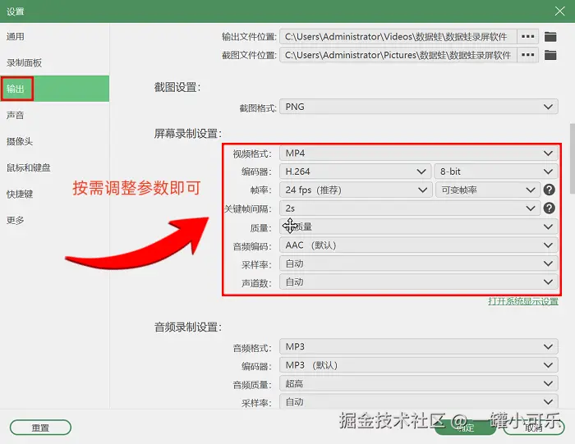Open the AAC audio encoding dropdown
The height and width of the screenshot is (444, 575).
click(x=419, y=245)
